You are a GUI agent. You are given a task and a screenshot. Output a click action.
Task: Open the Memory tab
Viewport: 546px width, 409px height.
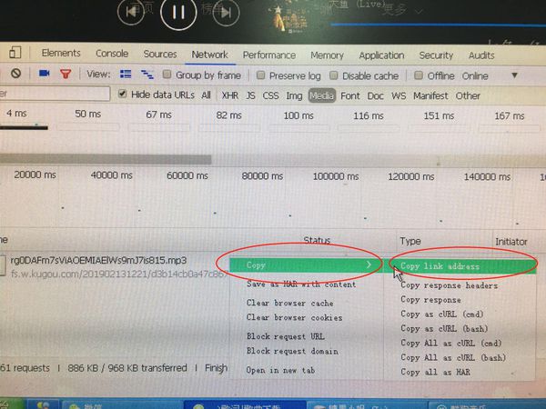327,55
